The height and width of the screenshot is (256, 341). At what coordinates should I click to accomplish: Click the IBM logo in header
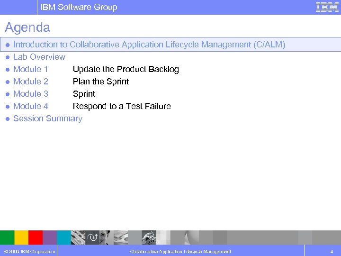click(x=327, y=7)
